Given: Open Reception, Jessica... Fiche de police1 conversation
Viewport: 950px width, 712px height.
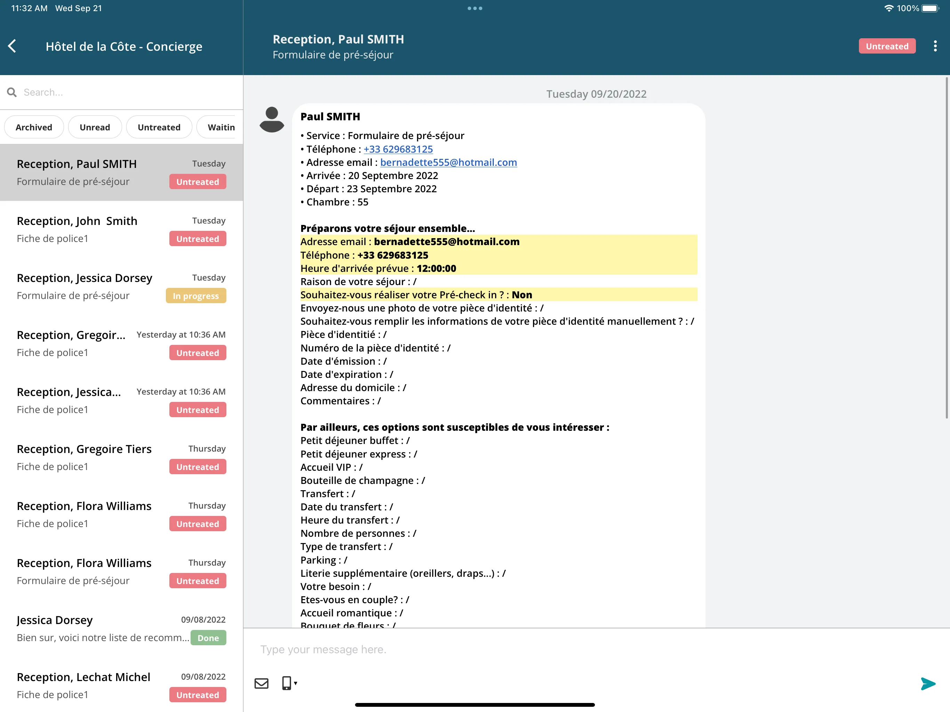Looking at the screenshot, I should tap(122, 400).
